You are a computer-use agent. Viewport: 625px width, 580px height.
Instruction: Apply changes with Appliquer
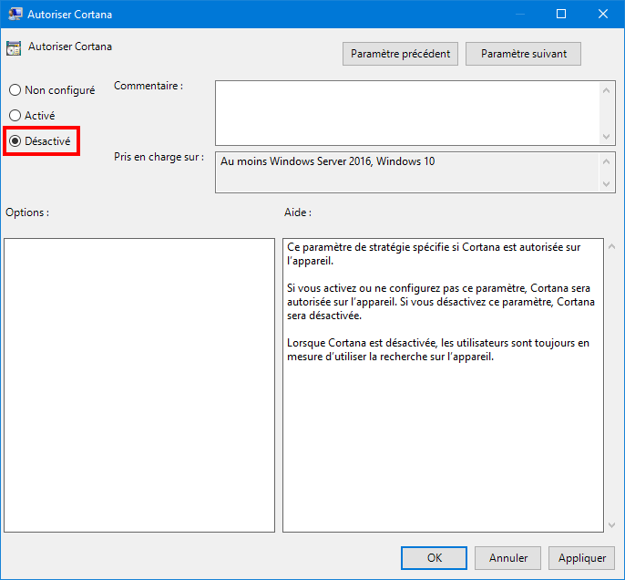coord(581,558)
